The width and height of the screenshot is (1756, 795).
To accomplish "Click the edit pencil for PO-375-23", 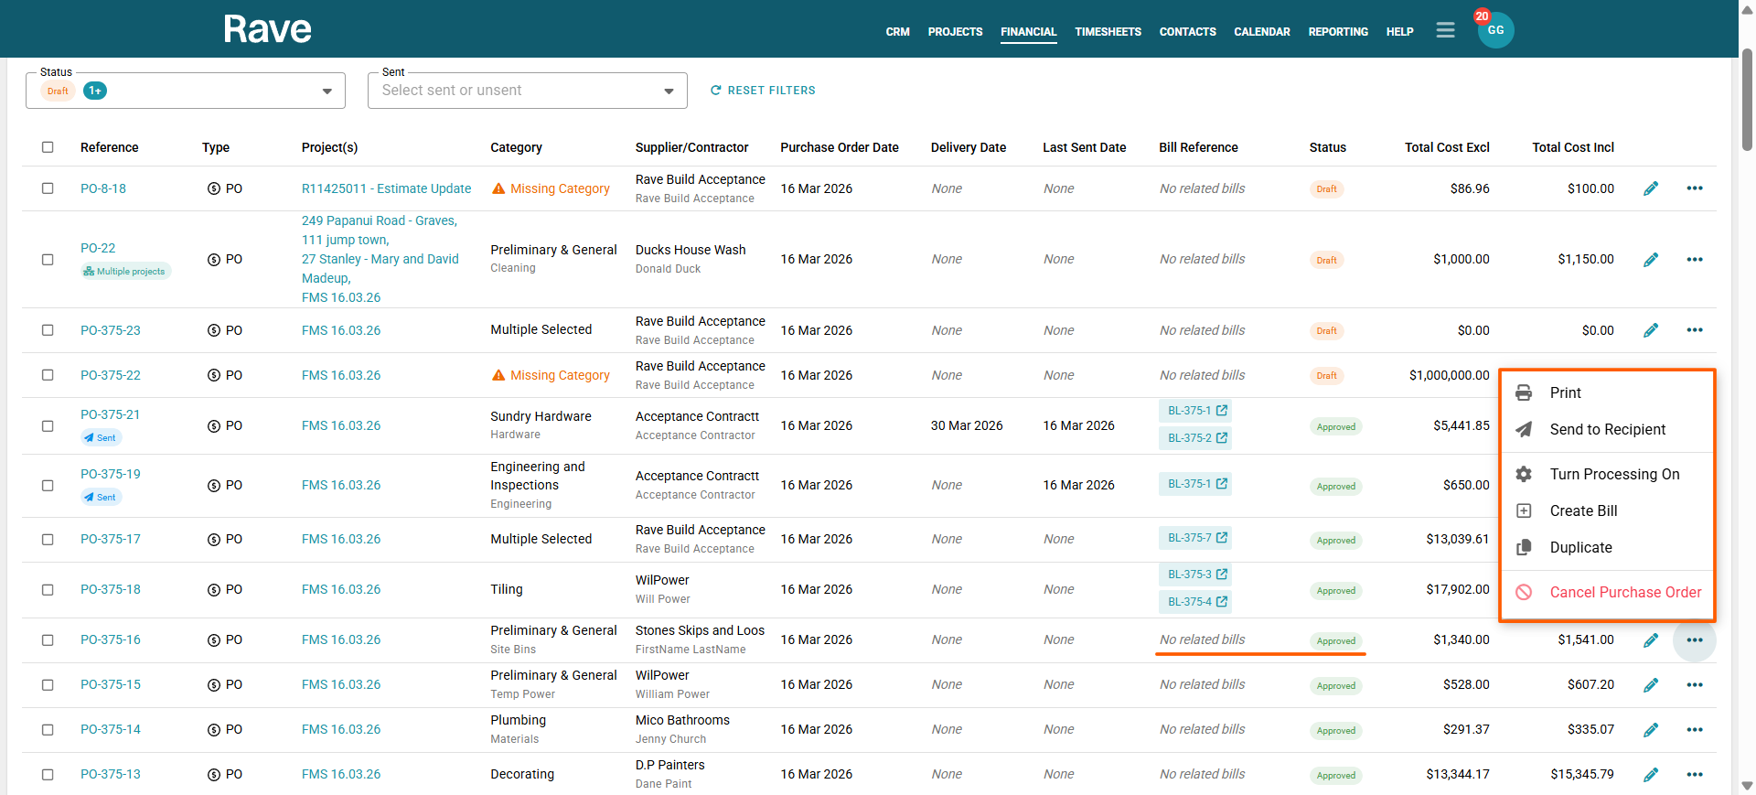I will pos(1650,330).
